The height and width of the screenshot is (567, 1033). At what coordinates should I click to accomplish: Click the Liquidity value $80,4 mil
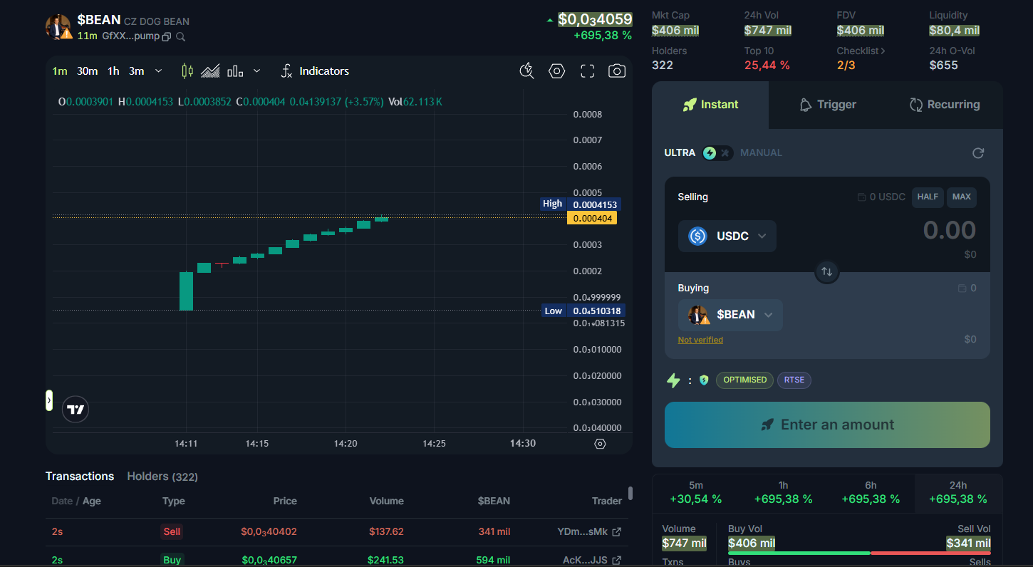pyautogui.click(x=955, y=31)
